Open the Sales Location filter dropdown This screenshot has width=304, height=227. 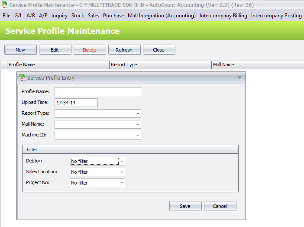point(122,172)
